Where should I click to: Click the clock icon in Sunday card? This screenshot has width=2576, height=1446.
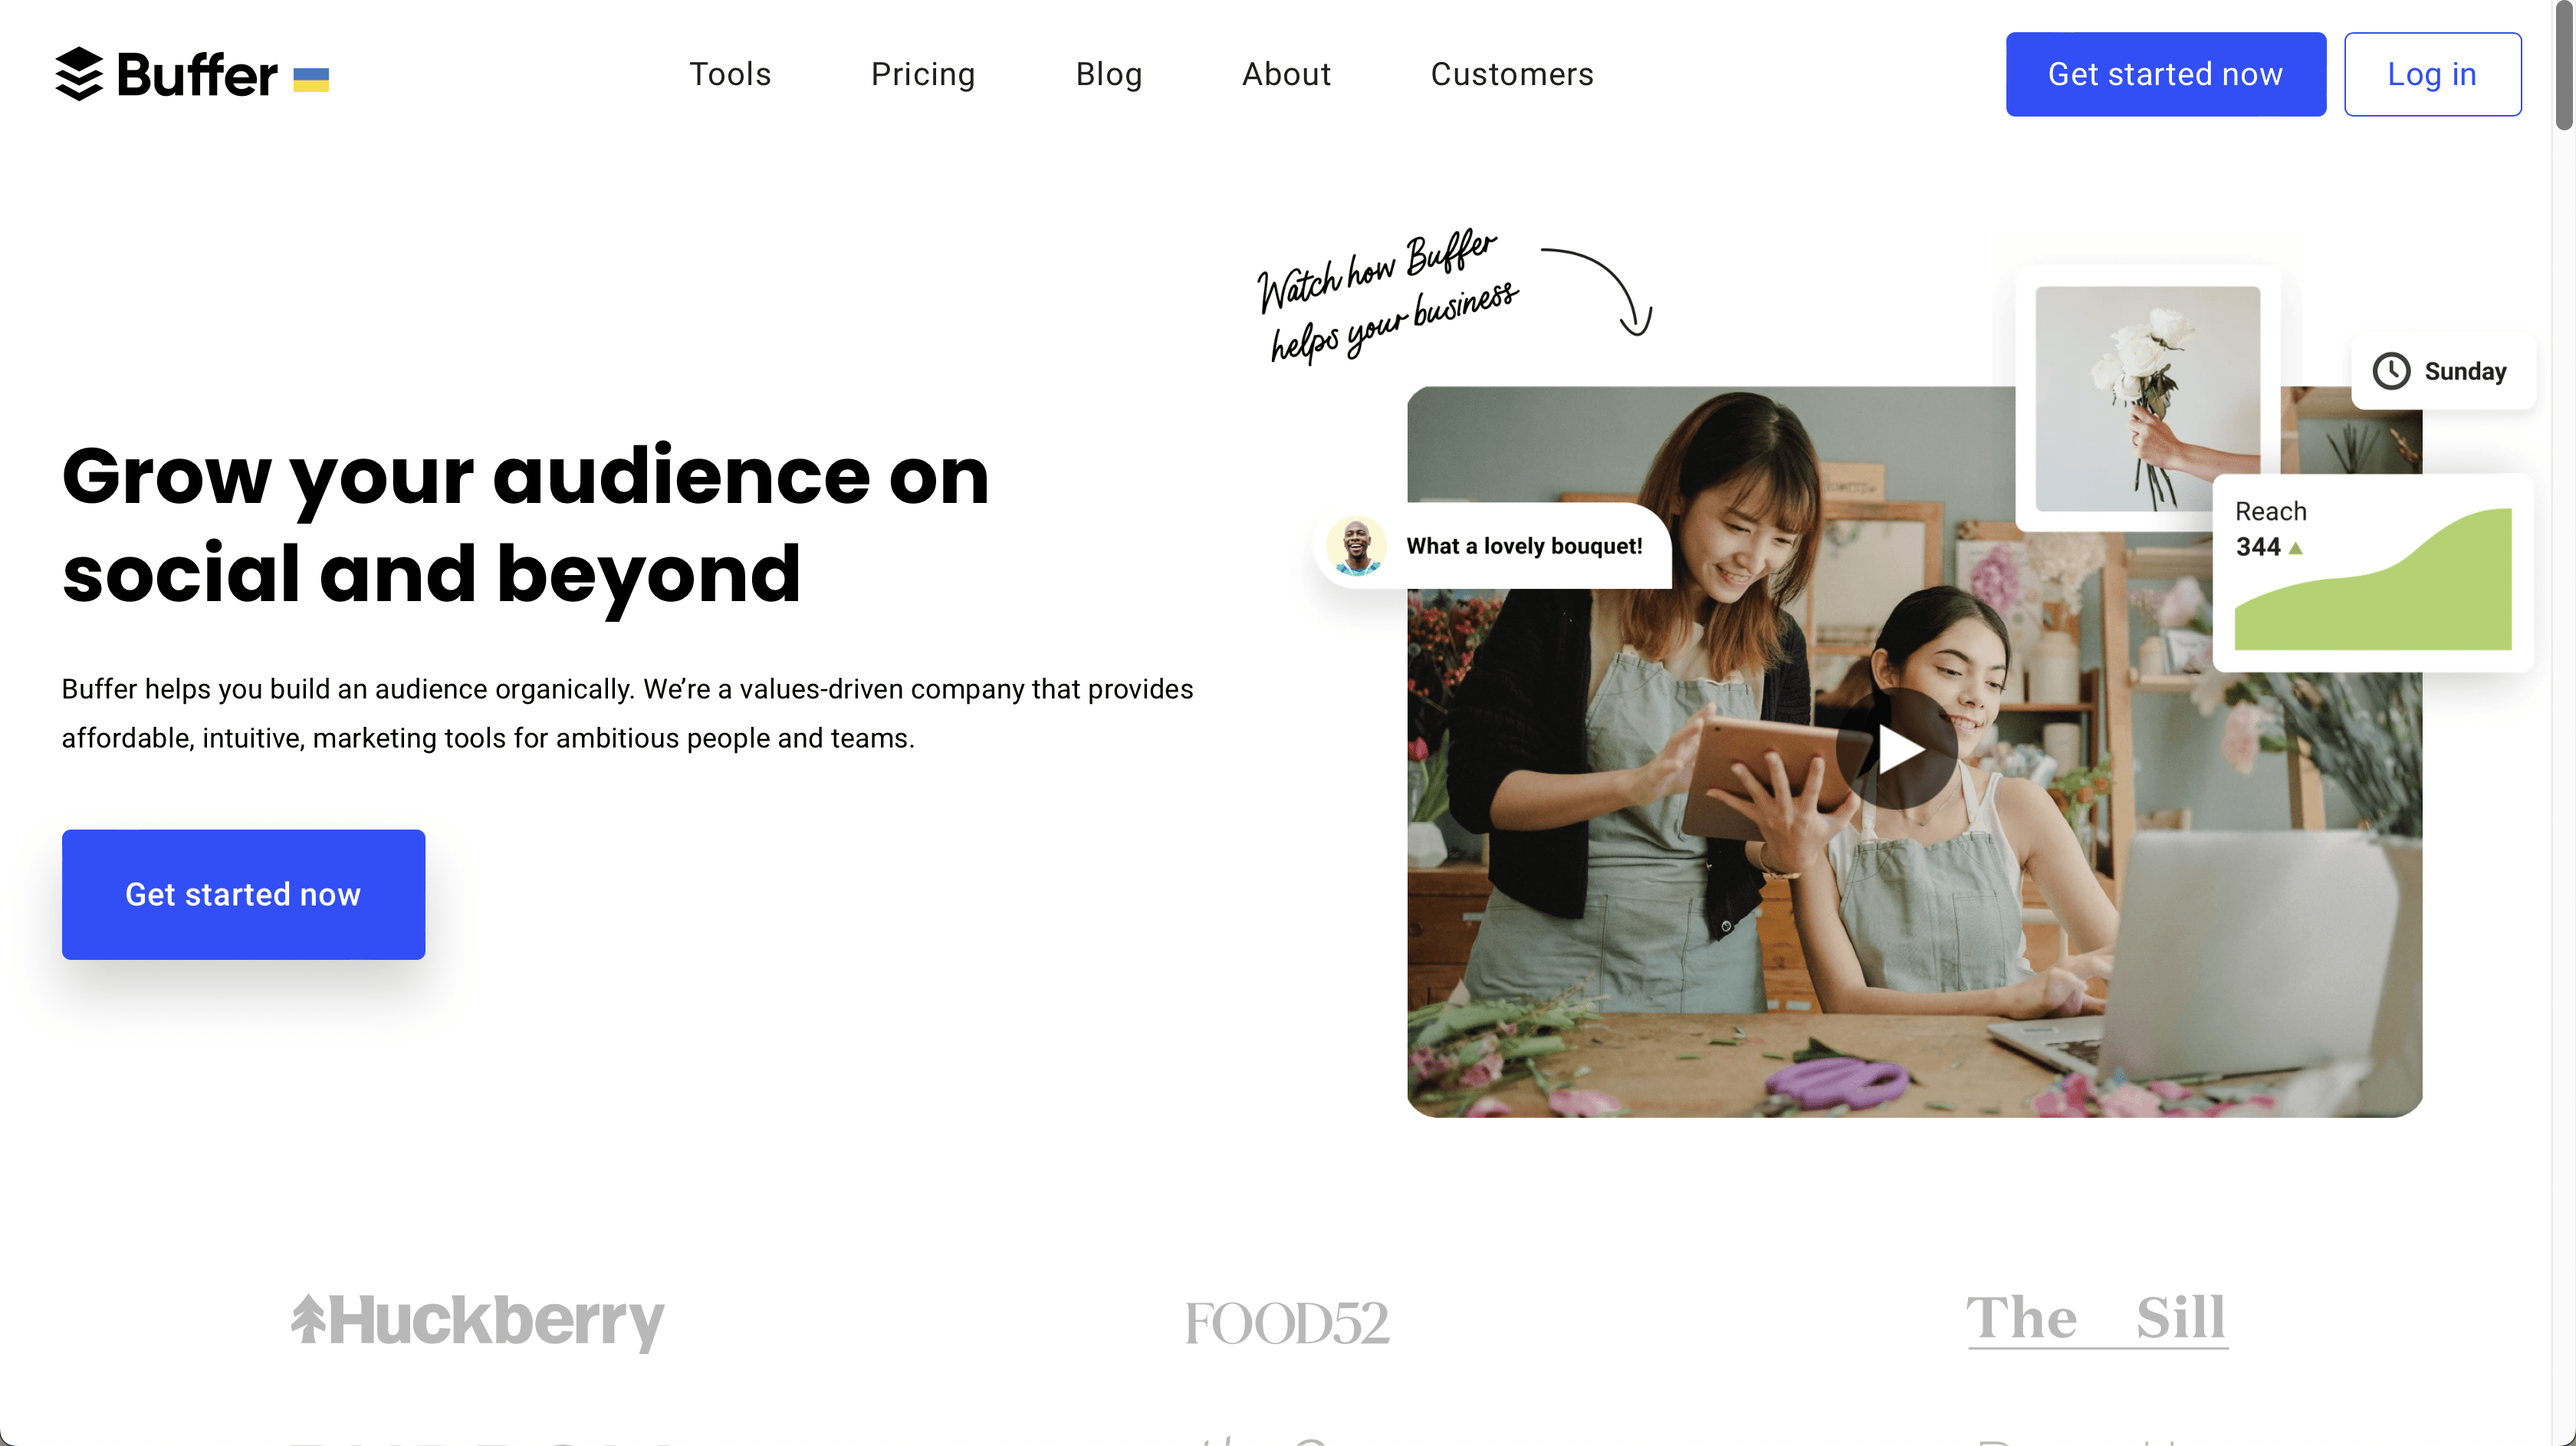(x=2391, y=371)
